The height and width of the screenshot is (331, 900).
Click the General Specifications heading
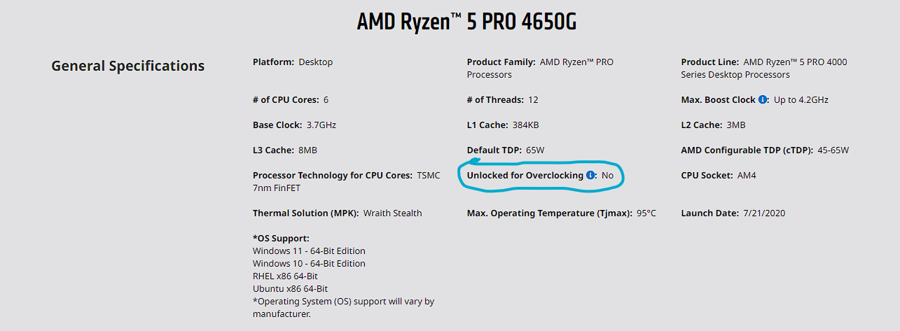128,66
